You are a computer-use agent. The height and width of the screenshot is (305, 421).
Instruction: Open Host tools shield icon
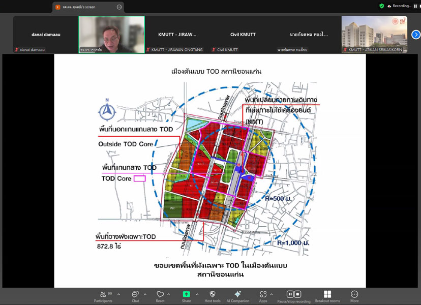(x=213, y=294)
